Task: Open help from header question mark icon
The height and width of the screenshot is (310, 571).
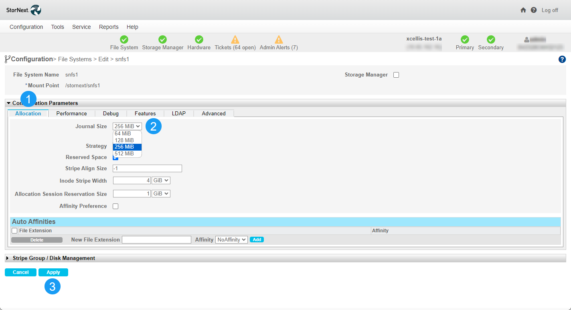Action: tap(534, 10)
